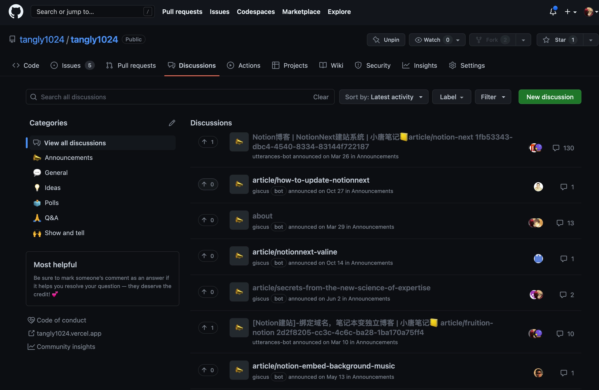This screenshot has width=599, height=390.
Task: Click the megaphone icon for article/how-to-update-notionnext
Action: point(239,184)
